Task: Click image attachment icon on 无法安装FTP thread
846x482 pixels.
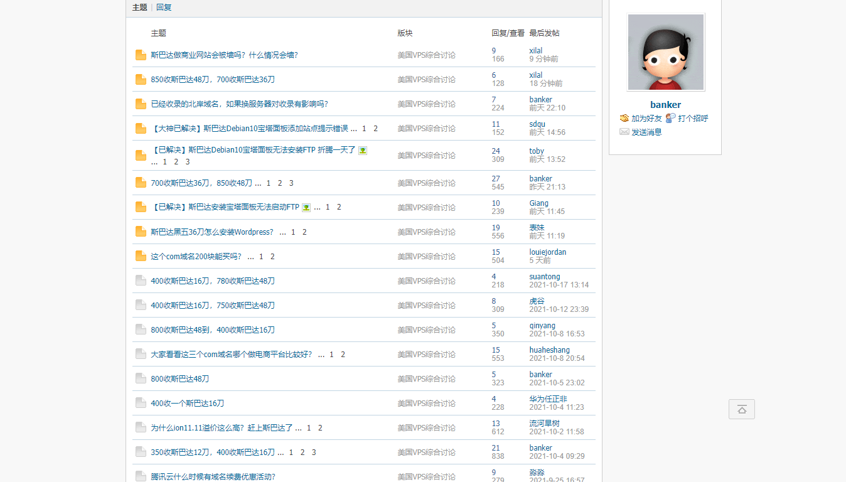Action: tap(363, 151)
